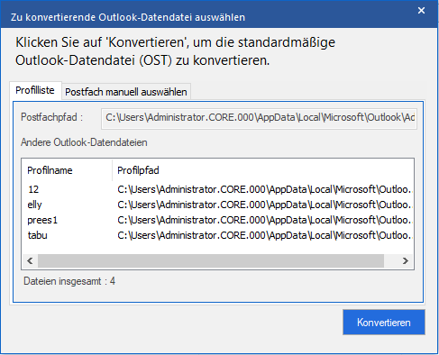The width and height of the screenshot is (439, 355).
Task: Select profile row '12'
Action: (x=218, y=189)
